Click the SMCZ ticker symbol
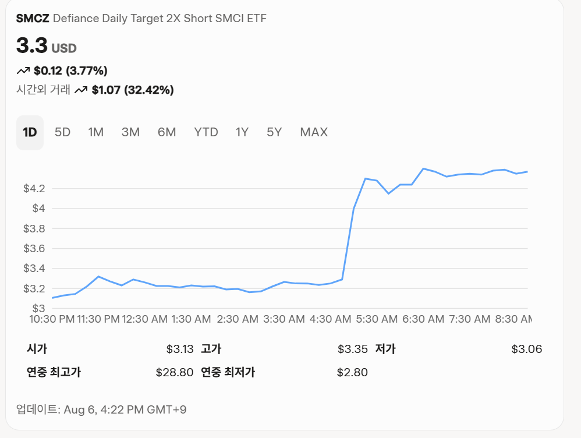 pos(33,19)
